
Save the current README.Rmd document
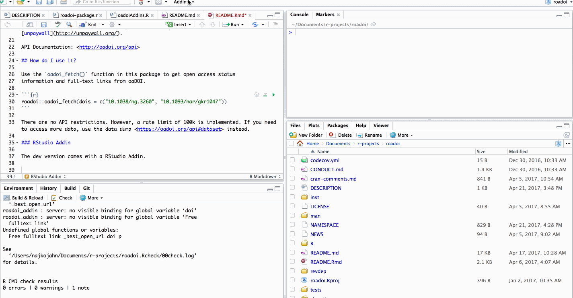pyautogui.click(x=44, y=25)
